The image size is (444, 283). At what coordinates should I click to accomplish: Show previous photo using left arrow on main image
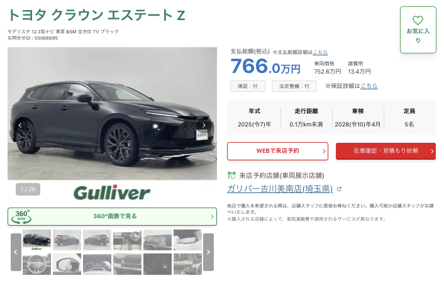click(x=20, y=125)
